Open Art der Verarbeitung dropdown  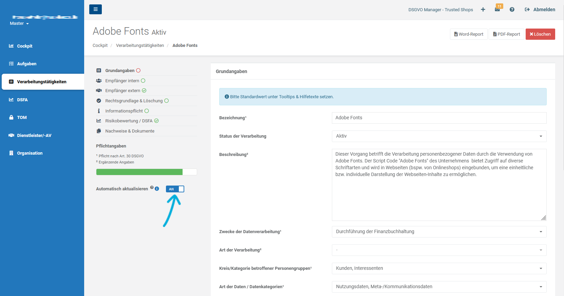tap(439, 250)
